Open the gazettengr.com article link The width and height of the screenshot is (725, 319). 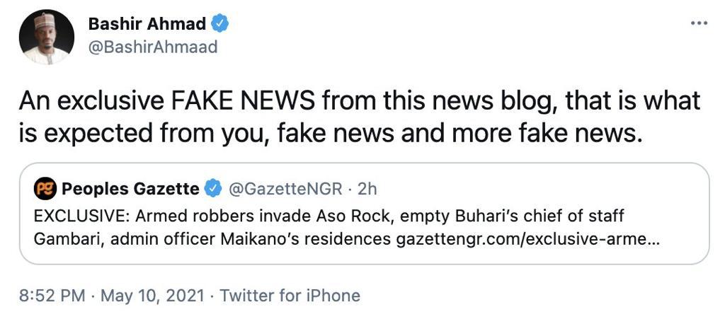[527, 238]
